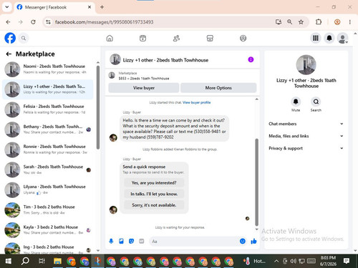
Task: Click the Mute bell icon
Action: 296,101
